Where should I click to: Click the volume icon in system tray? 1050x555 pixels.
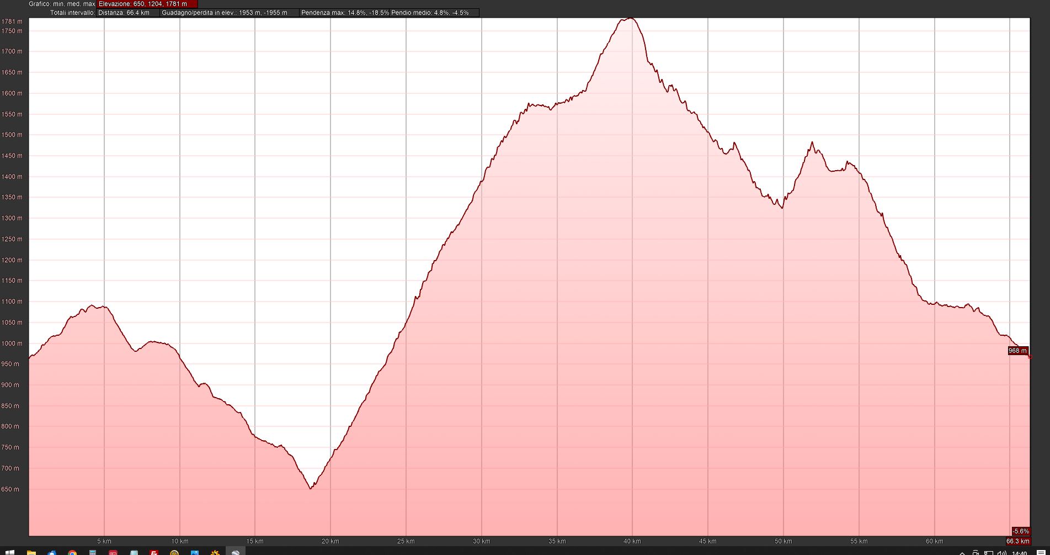click(x=1001, y=553)
